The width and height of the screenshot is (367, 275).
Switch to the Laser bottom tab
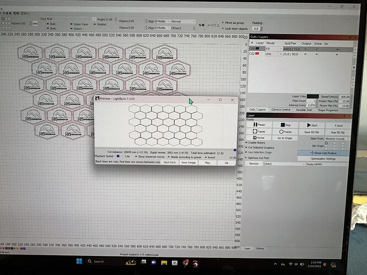(247, 249)
